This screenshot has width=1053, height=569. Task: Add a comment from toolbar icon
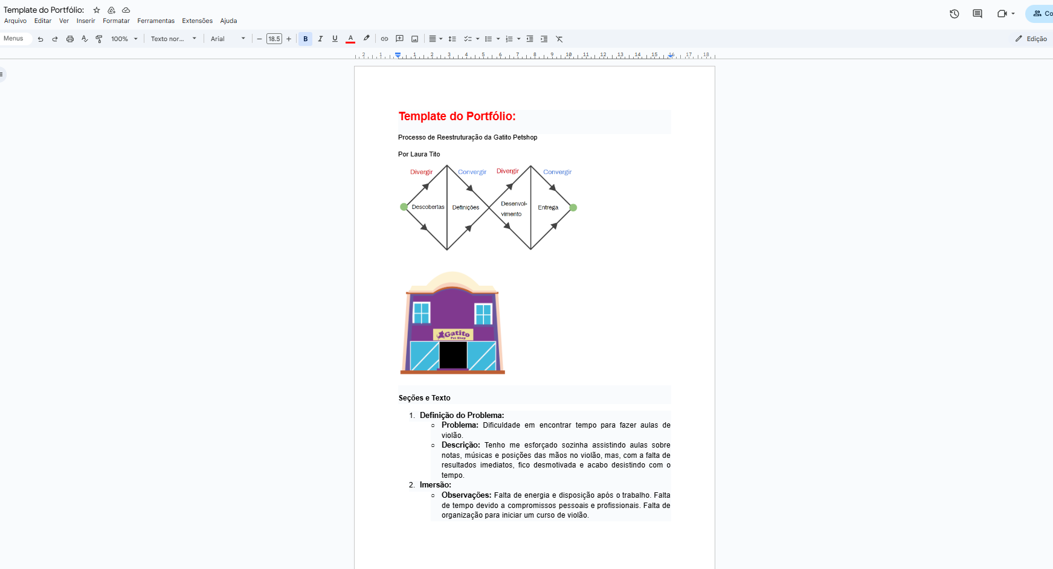point(399,39)
